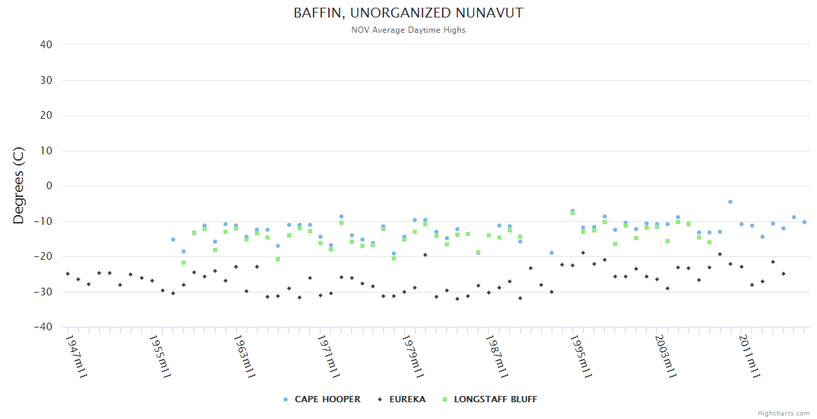Click the rightmost Cape Hooper data point
This screenshot has width=817, height=419.
tap(804, 222)
